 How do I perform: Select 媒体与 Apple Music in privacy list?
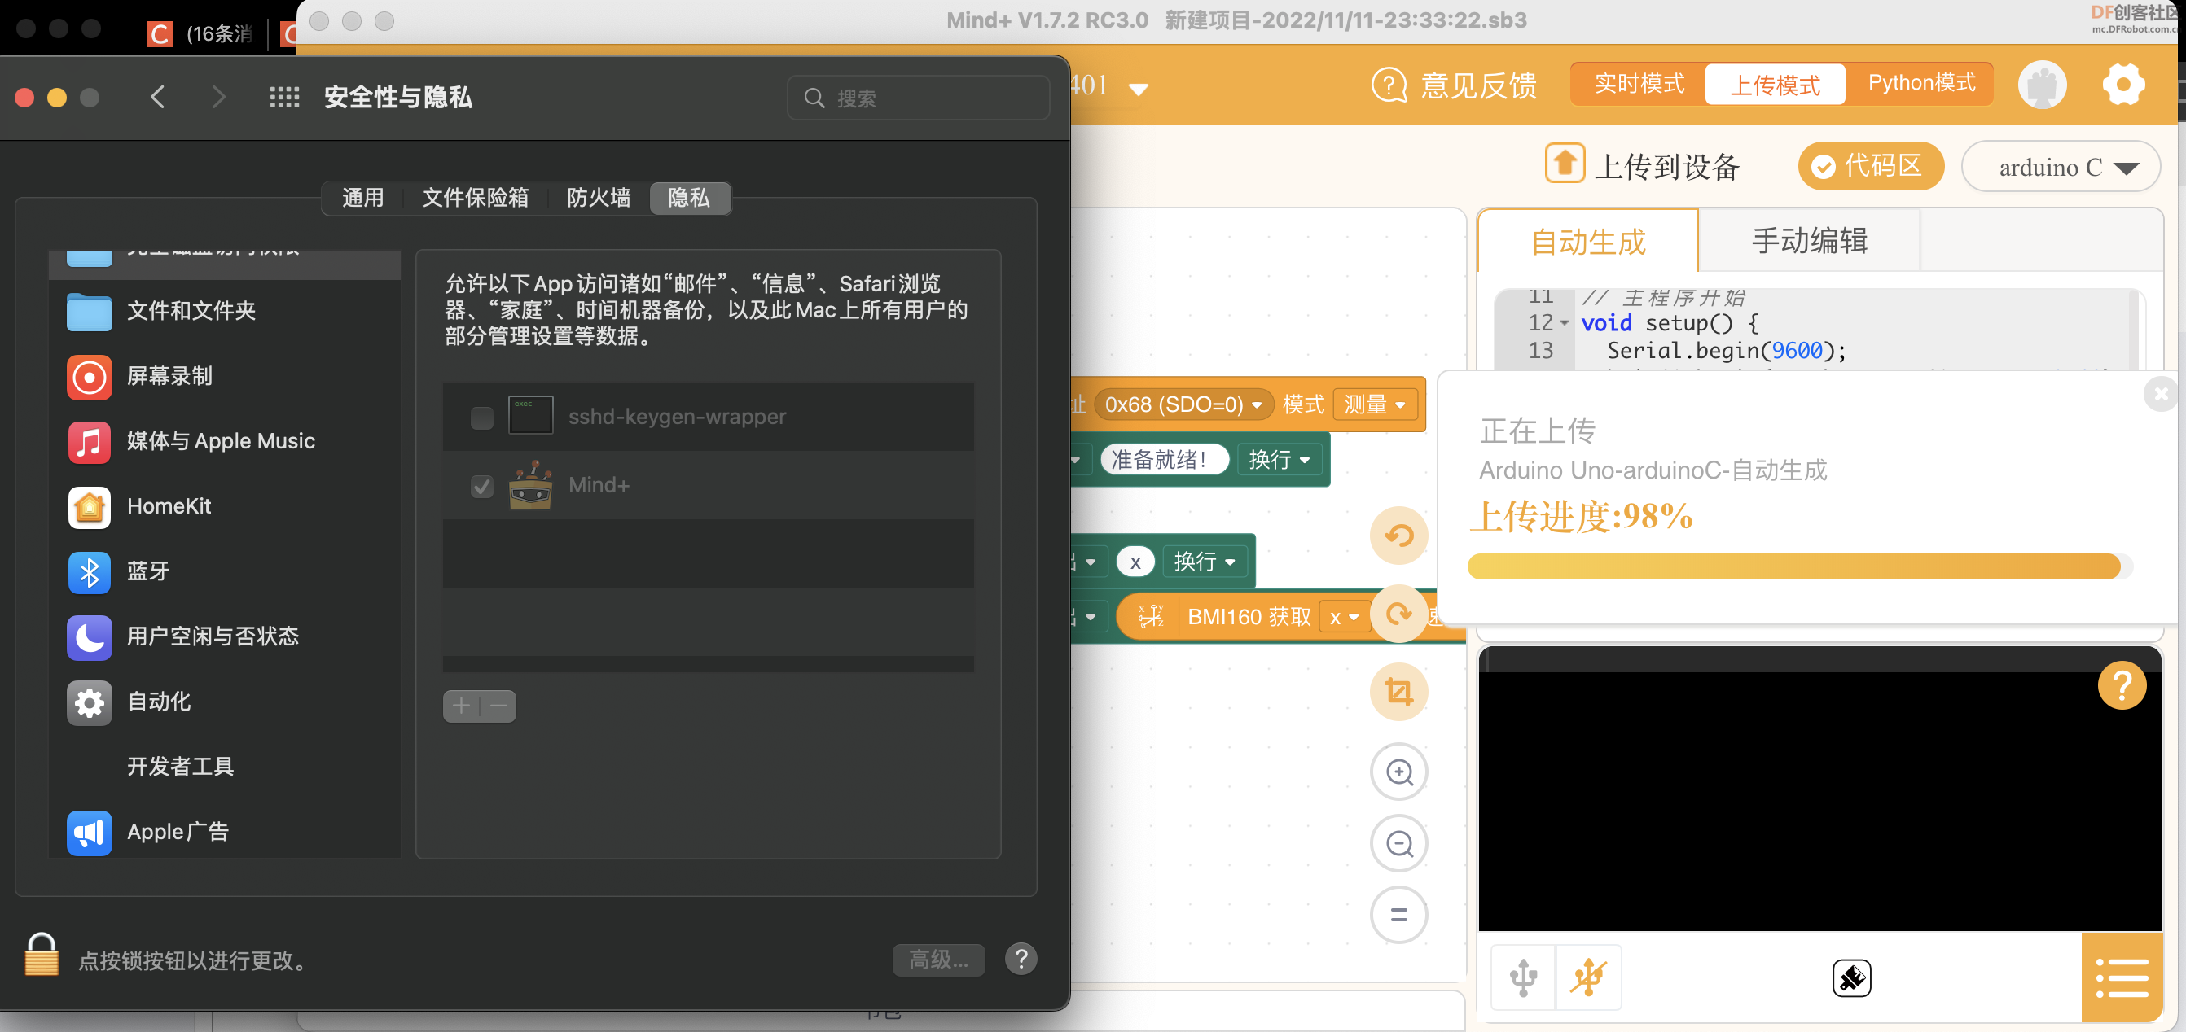(x=224, y=442)
